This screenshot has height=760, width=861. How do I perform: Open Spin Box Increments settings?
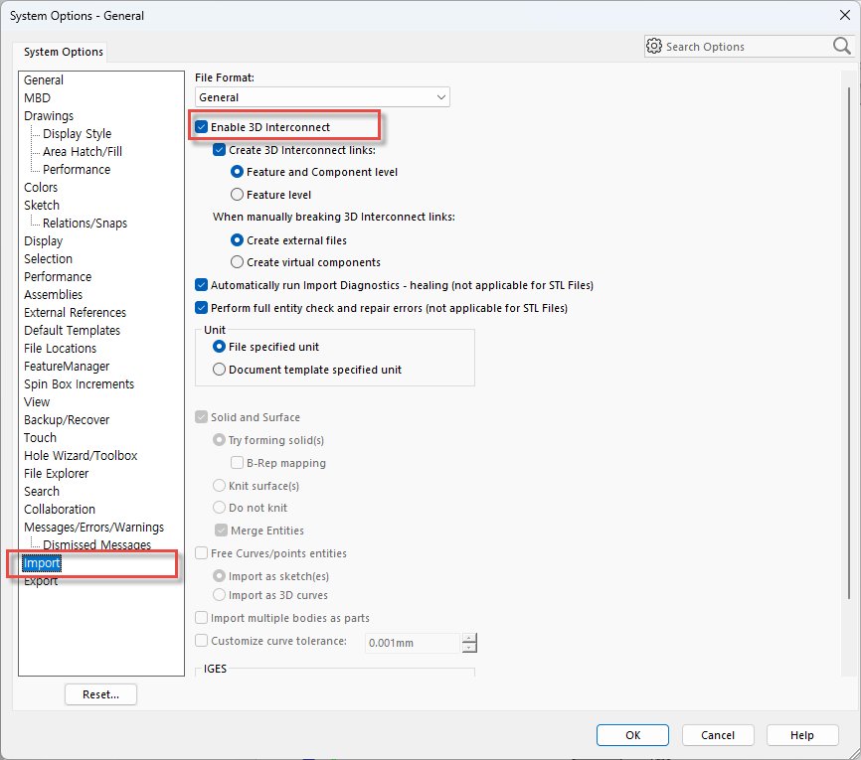(80, 384)
